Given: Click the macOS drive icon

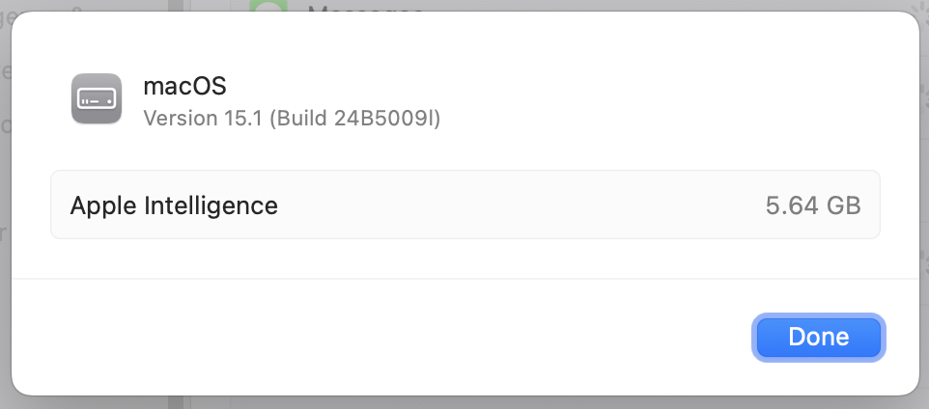Looking at the screenshot, I should coord(97,99).
